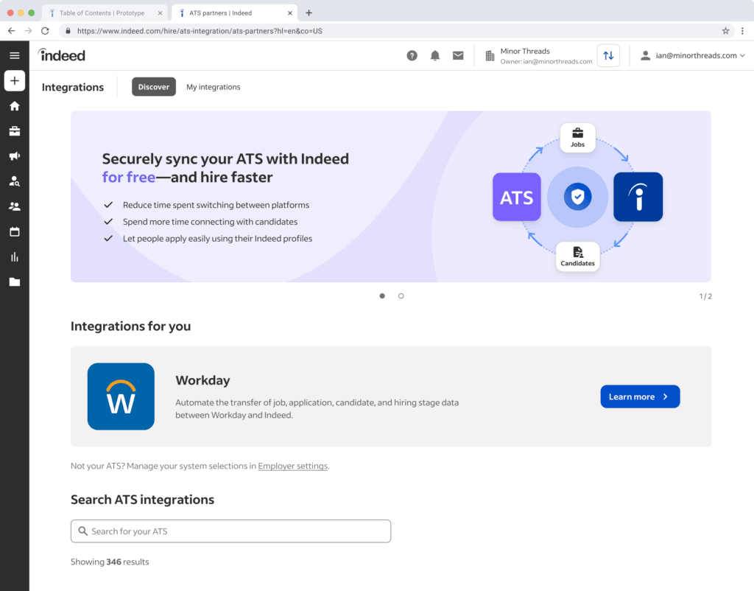Click the '1 / 2' slide counter
Viewport: 754px width, 591px height.
coord(705,296)
